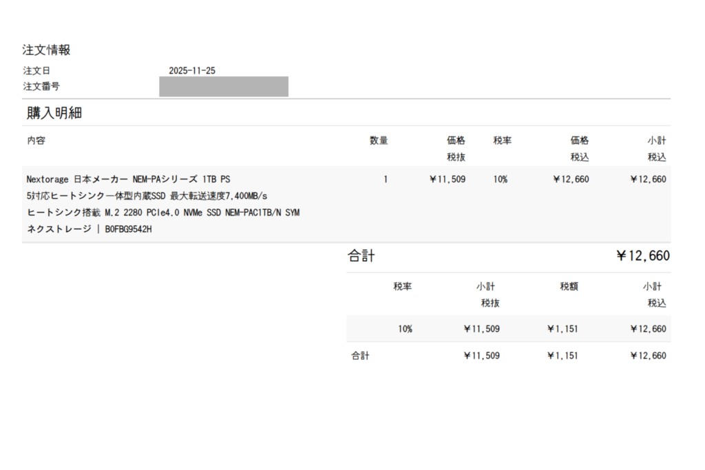Viewport: 705px width, 470px height.
Task: Click the greyed-out order number box
Action: [223, 87]
